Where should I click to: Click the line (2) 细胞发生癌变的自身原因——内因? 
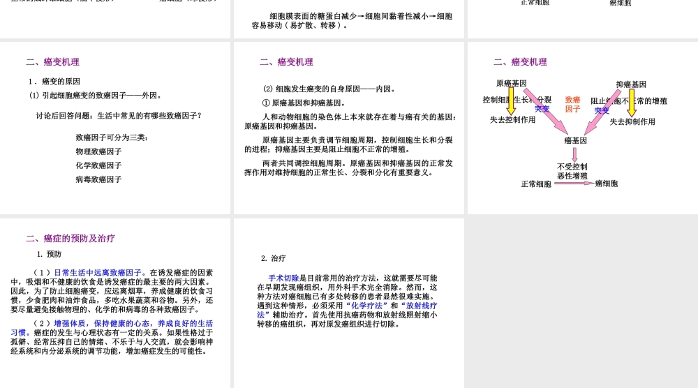click(x=329, y=89)
